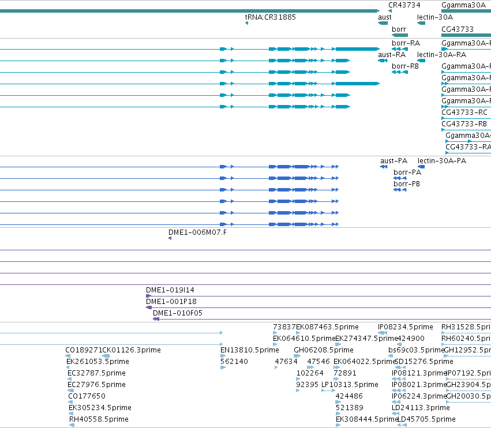The height and width of the screenshot is (428, 491).
Task: Select the Ggamma30A gene label
Action: pyautogui.click(x=463, y=5)
